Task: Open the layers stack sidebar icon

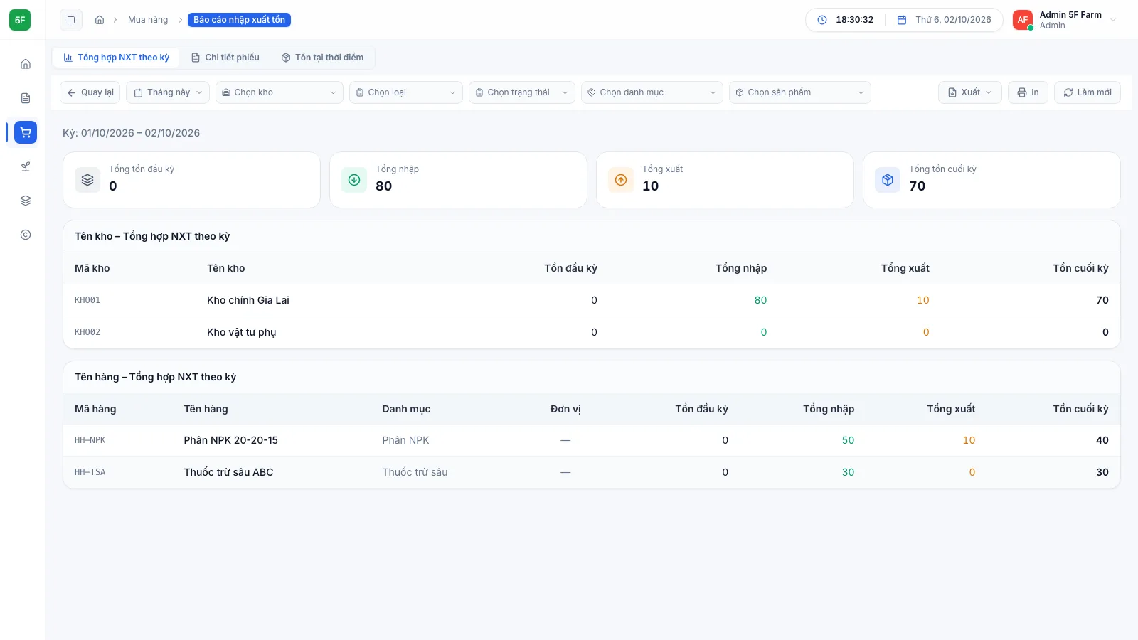Action: (x=26, y=201)
